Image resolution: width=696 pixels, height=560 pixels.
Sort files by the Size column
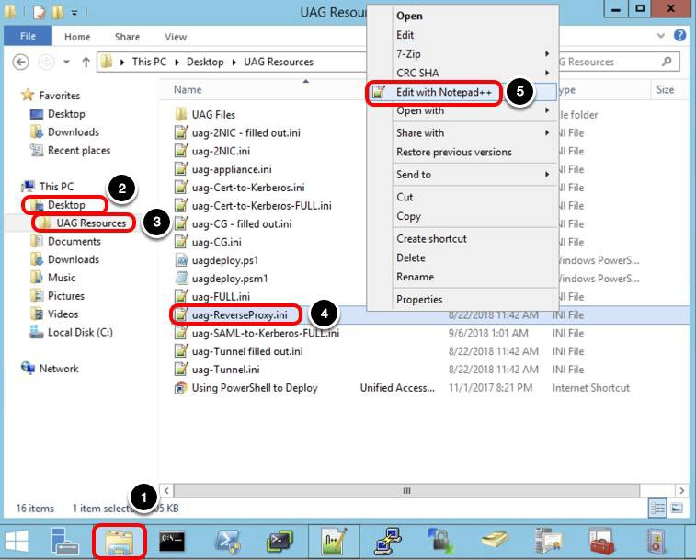pos(666,90)
